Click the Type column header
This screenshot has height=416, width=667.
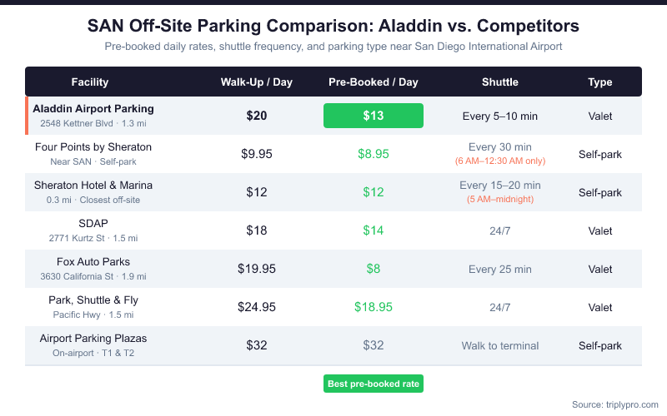(x=599, y=82)
